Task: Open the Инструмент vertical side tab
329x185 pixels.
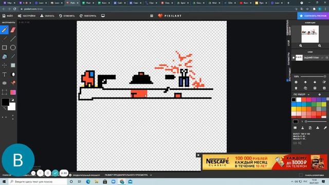Action: click(x=289, y=74)
